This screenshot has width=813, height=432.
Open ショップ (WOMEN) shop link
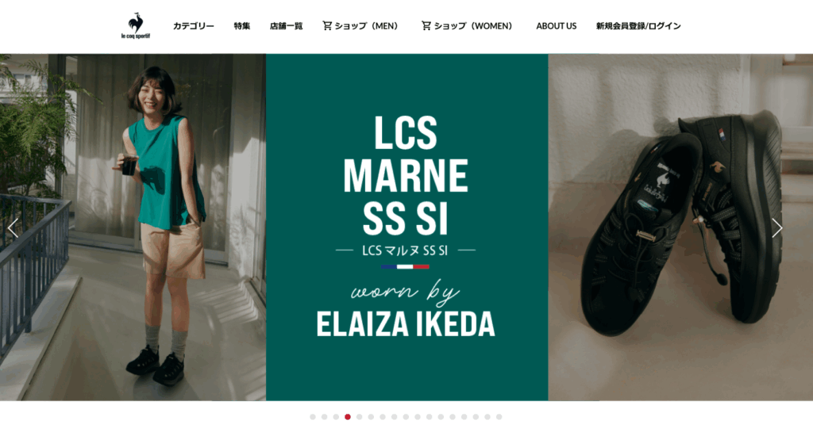coord(473,26)
